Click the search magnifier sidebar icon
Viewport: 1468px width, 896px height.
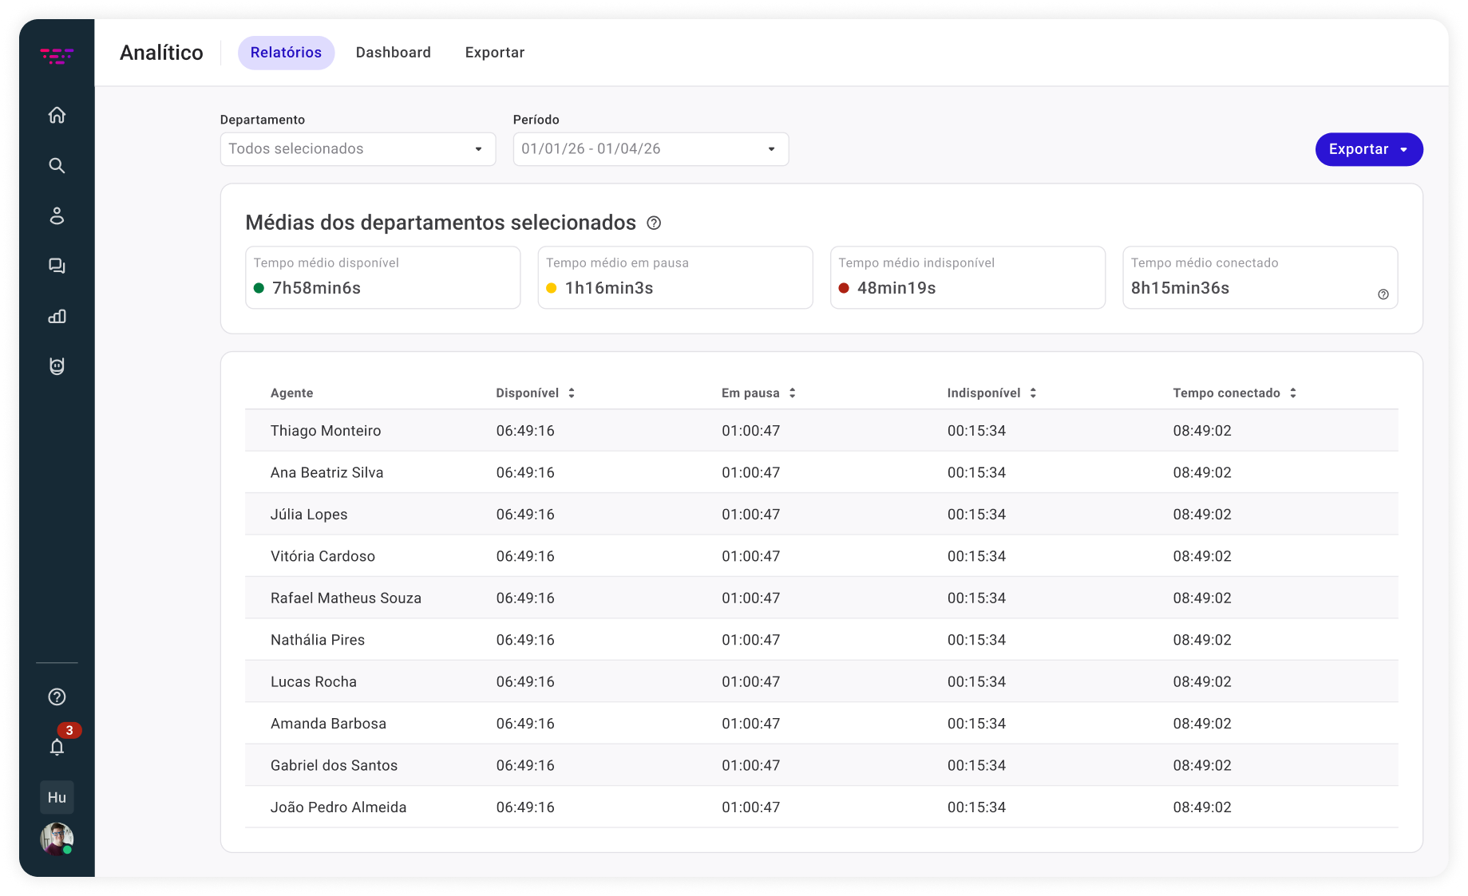pos(57,165)
